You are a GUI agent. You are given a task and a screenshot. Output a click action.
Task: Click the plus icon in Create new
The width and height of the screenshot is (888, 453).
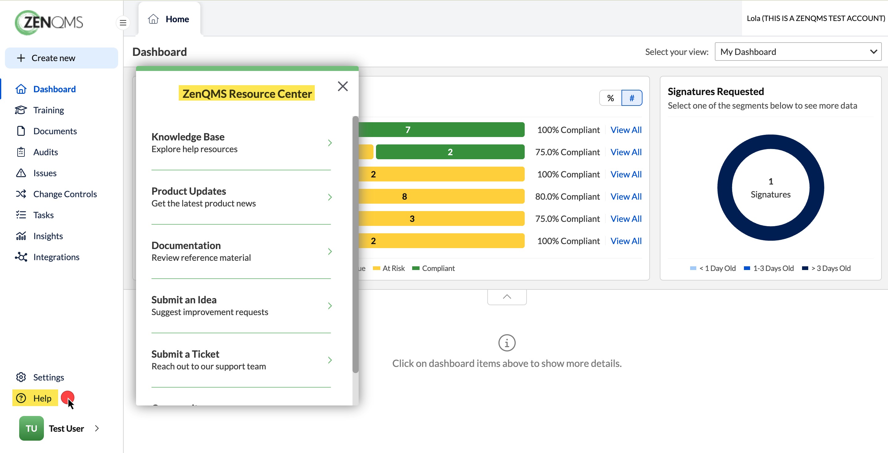[x=21, y=58]
